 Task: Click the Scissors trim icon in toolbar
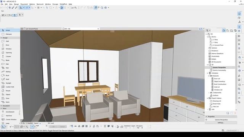(72, 8)
